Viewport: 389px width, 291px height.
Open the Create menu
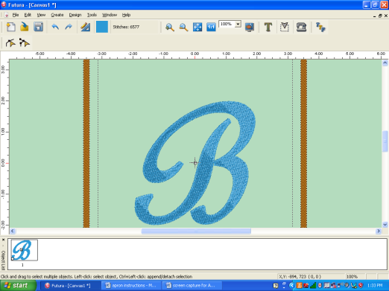(x=57, y=15)
